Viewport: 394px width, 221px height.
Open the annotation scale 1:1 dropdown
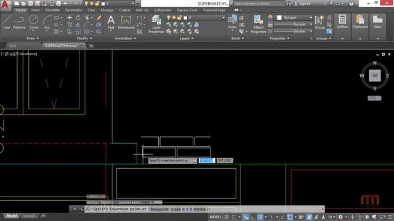(332, 217)
